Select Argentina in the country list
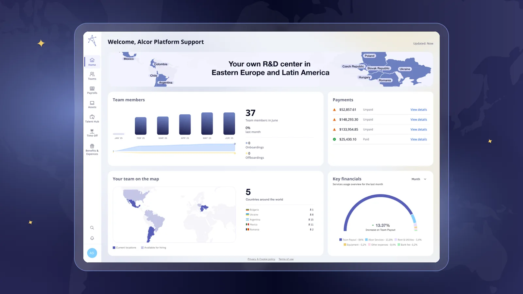The height and width of the screenshot is (294, 523). point(255,220)
